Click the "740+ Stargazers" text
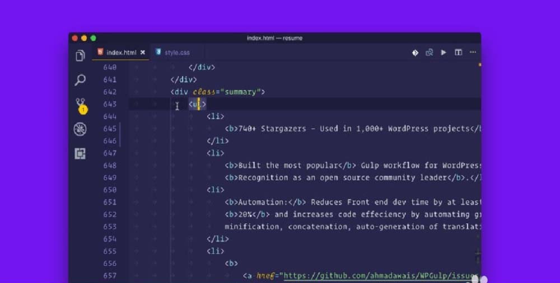 point(272,129)
